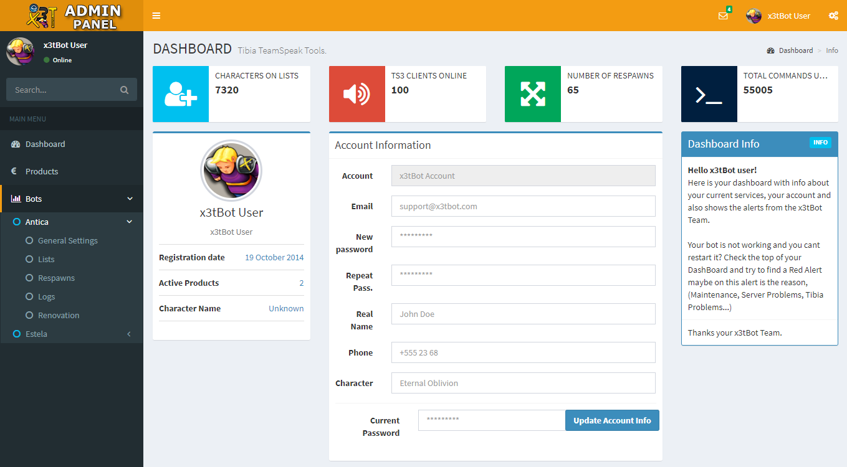Click the user avatar in the top header
Screen dimensions: 847x467
click(754, 16)
